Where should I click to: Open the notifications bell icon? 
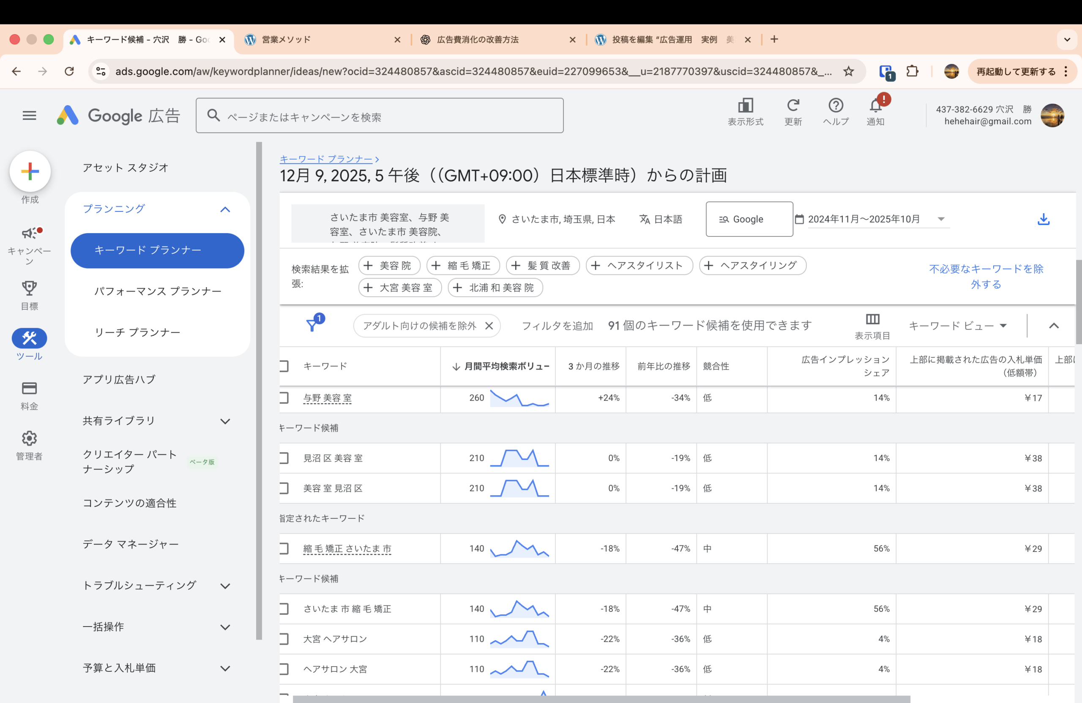pyautogui.click(x=875, y=106)
